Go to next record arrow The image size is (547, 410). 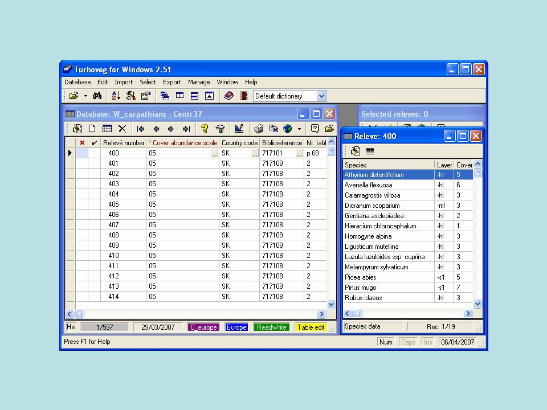click(171, 129)
